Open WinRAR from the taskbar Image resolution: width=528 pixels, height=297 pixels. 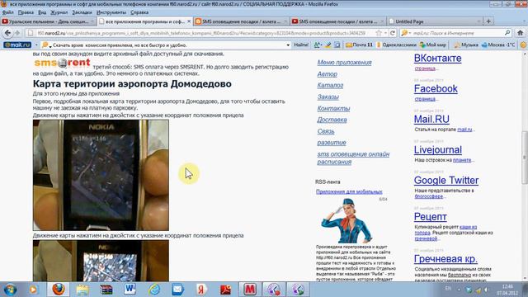pos(106,290)
